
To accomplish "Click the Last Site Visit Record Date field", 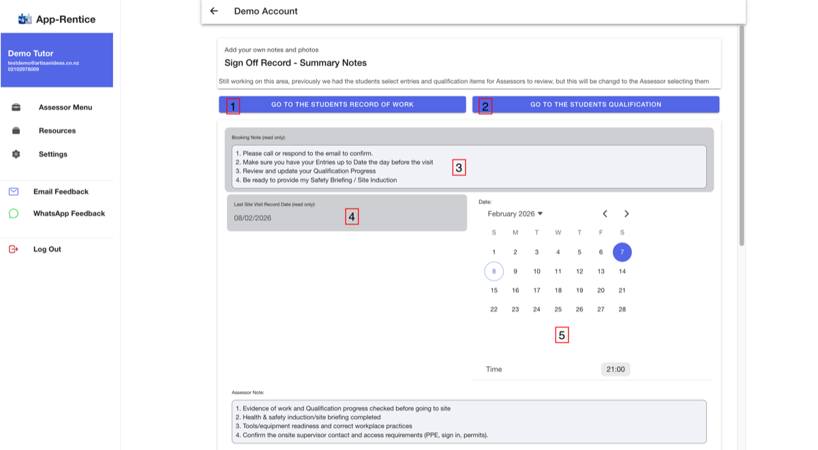I will coord(347,213).
